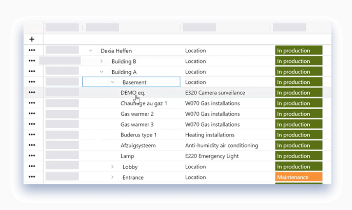Click Anti-humidity air conditioning cell

click(x=222, y=146)
